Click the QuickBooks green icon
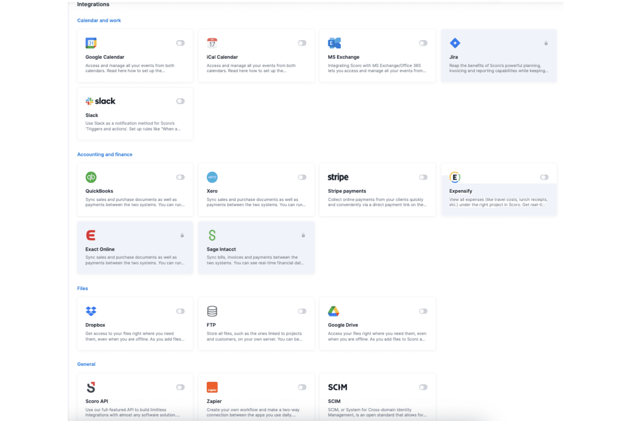The image size is (631, 421). [x=91, y=177]
